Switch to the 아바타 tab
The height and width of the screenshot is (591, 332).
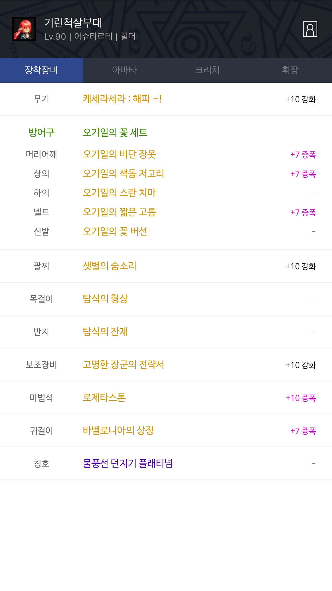[124, 70]
